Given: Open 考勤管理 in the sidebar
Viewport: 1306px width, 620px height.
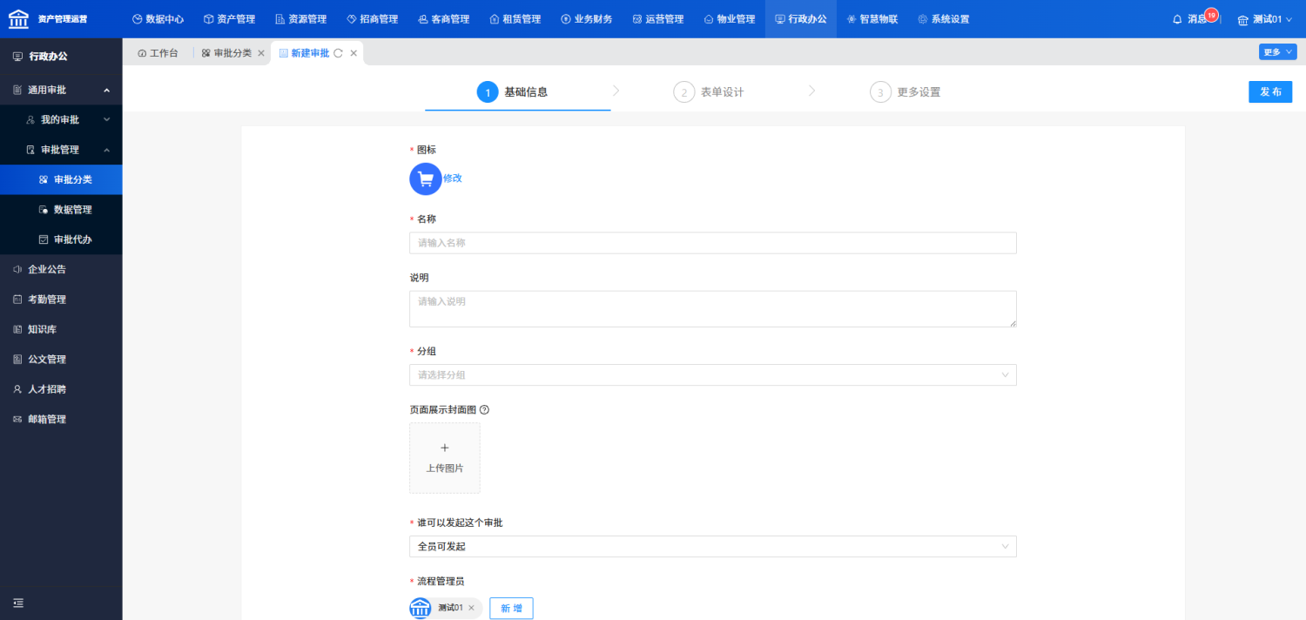Looking at the screenshot, I should coord(61,300).
